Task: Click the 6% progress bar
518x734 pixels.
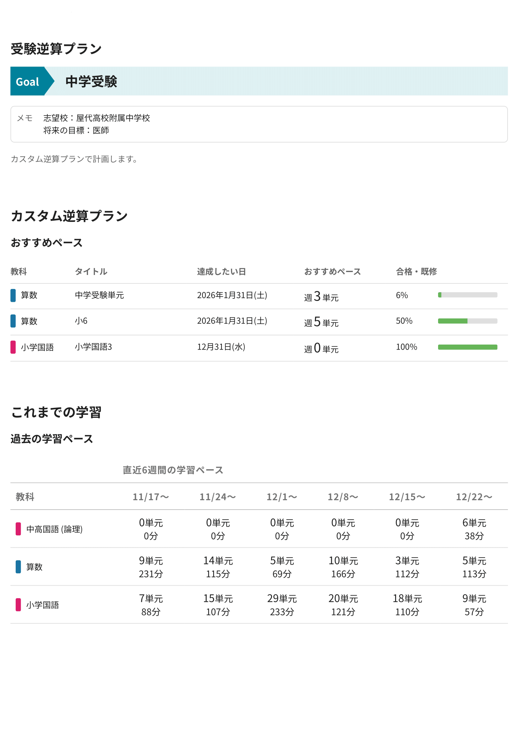Action: [x=467, y=295]
